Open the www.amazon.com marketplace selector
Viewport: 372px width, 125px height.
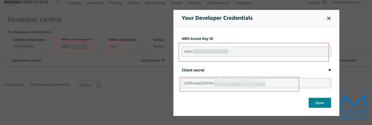[351, 2]
